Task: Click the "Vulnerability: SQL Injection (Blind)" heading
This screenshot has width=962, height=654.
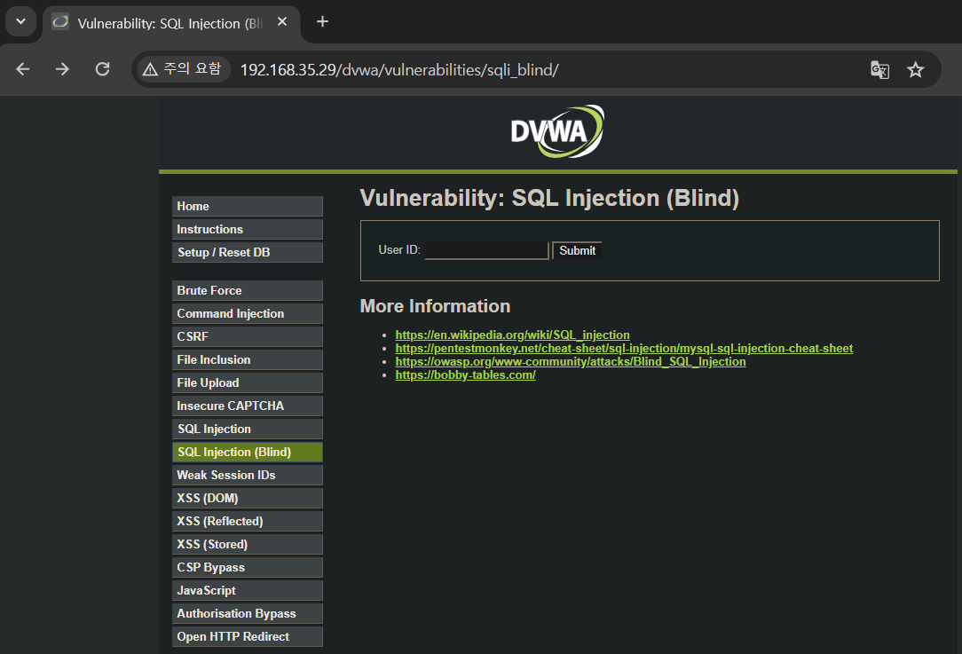Action: tap(549, 198)
